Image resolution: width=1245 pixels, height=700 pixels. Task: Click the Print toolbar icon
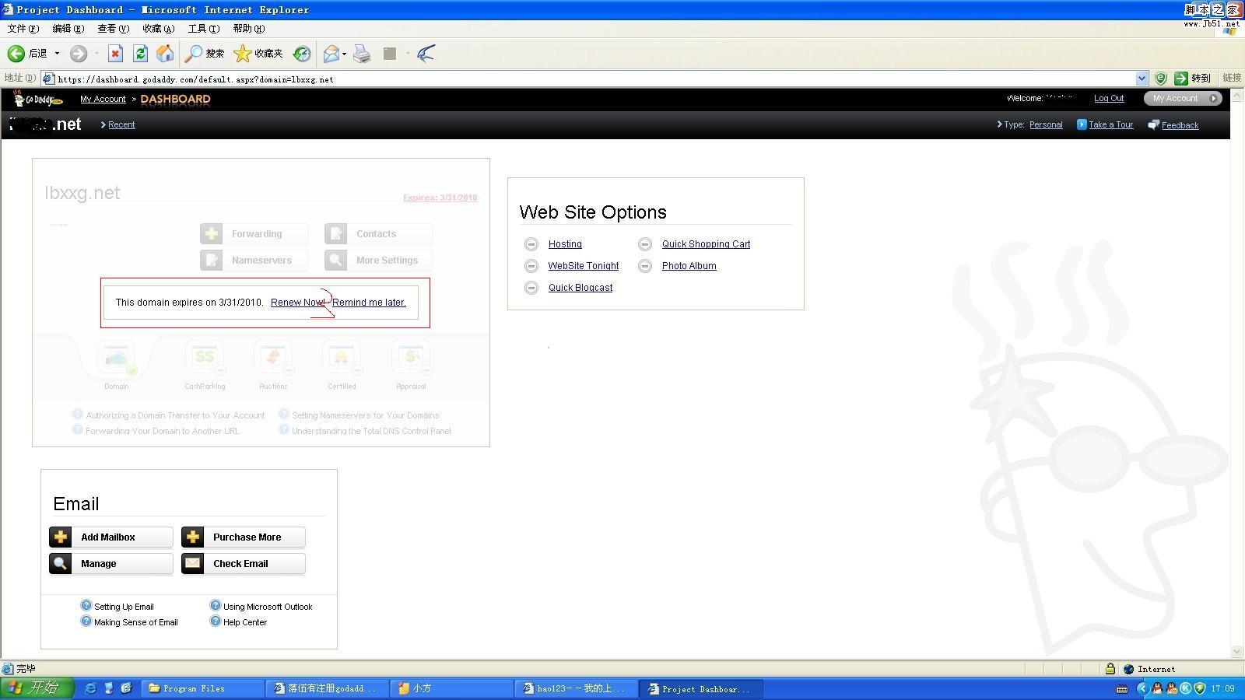[x=362, y=54]
